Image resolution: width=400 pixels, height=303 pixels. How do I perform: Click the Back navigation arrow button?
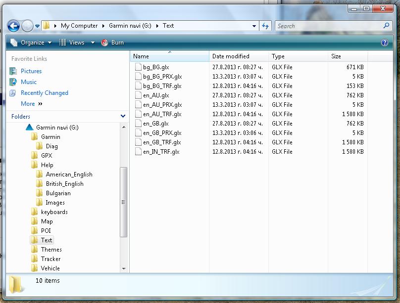click(x=14, y=26)
